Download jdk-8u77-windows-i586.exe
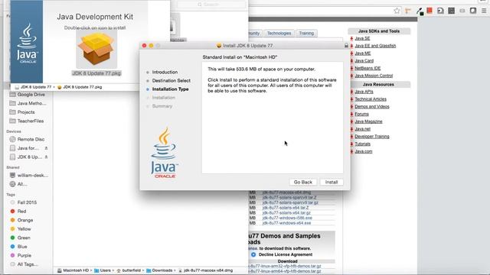 (287, 218)
